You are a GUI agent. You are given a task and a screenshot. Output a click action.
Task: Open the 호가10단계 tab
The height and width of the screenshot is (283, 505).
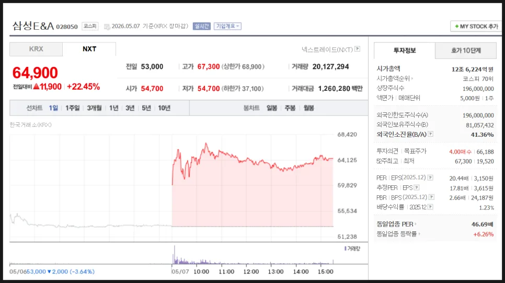pos(466,51)
